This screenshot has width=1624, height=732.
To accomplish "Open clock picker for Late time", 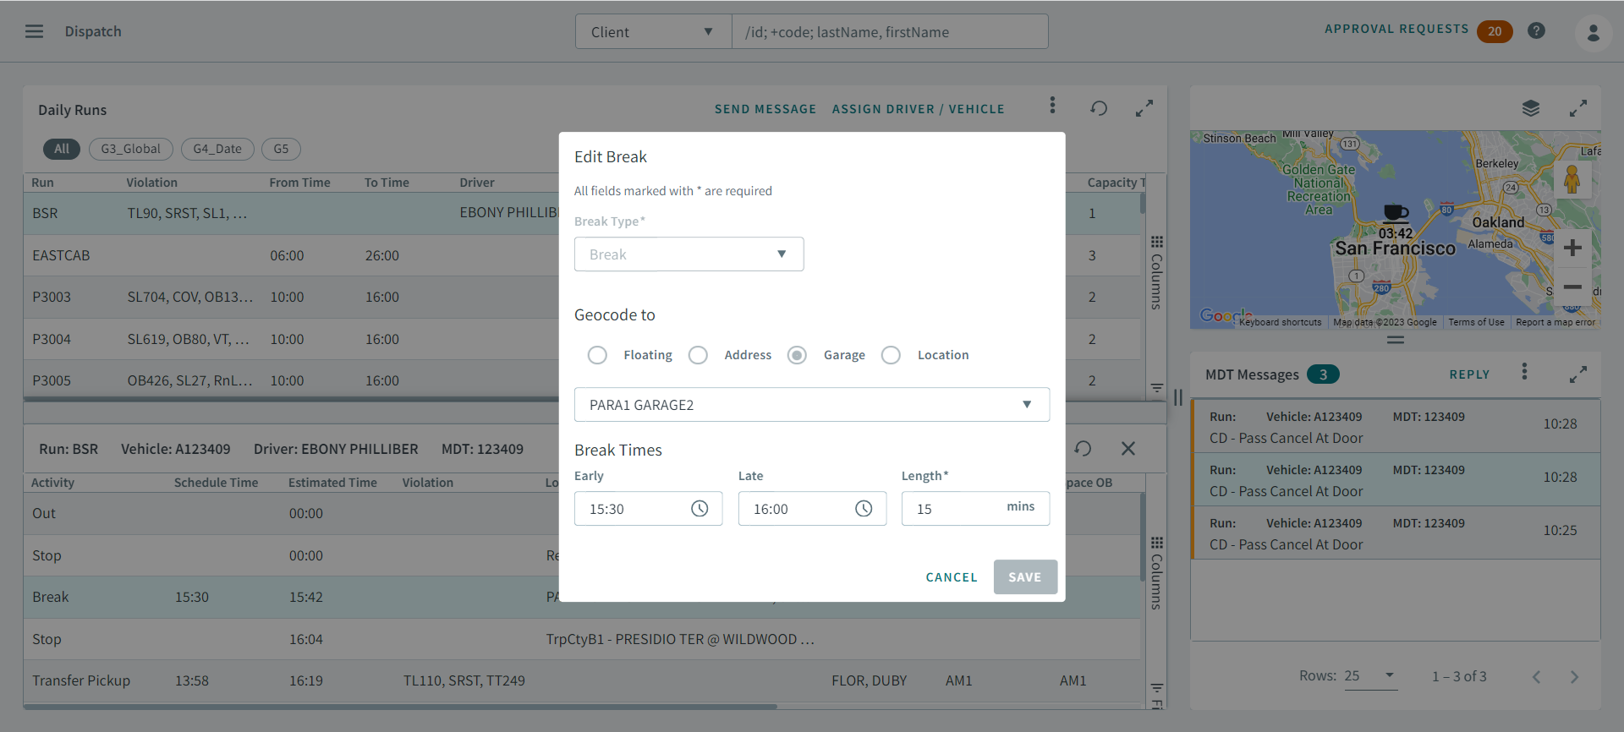I will click(x=864, y=509).
